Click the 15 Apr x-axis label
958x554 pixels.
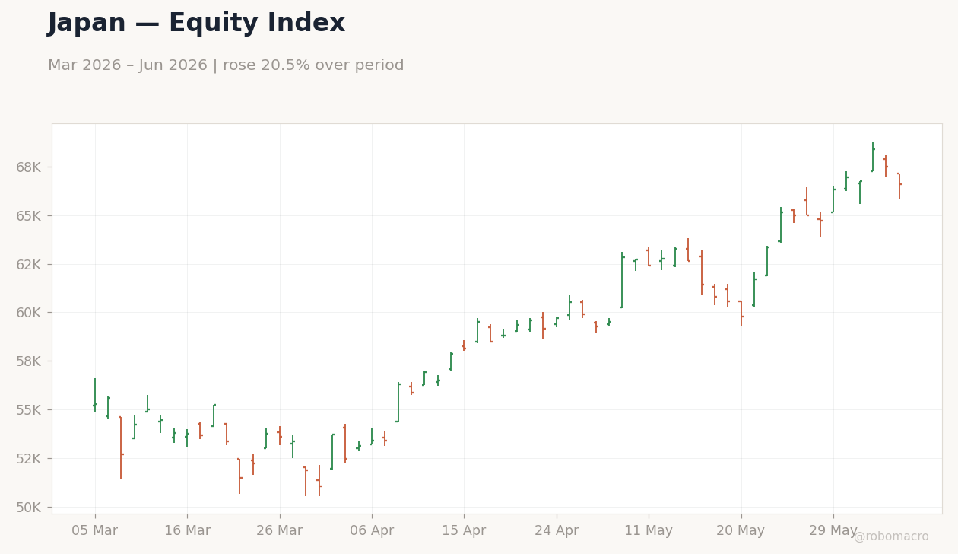point(464,531)
